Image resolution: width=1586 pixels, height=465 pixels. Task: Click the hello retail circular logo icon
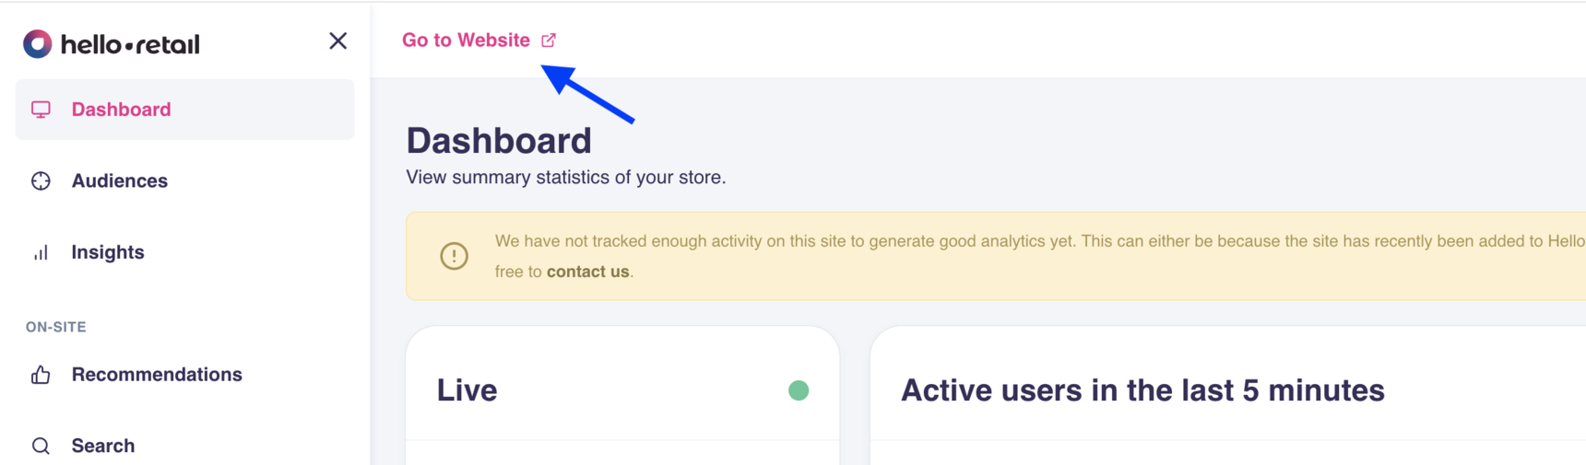coord(38,43)
